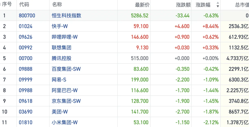The image size is (249, 127).
Task: Open 阿里巴巴-W stock page
Action: pyautogui.click(x=65, y=90)
